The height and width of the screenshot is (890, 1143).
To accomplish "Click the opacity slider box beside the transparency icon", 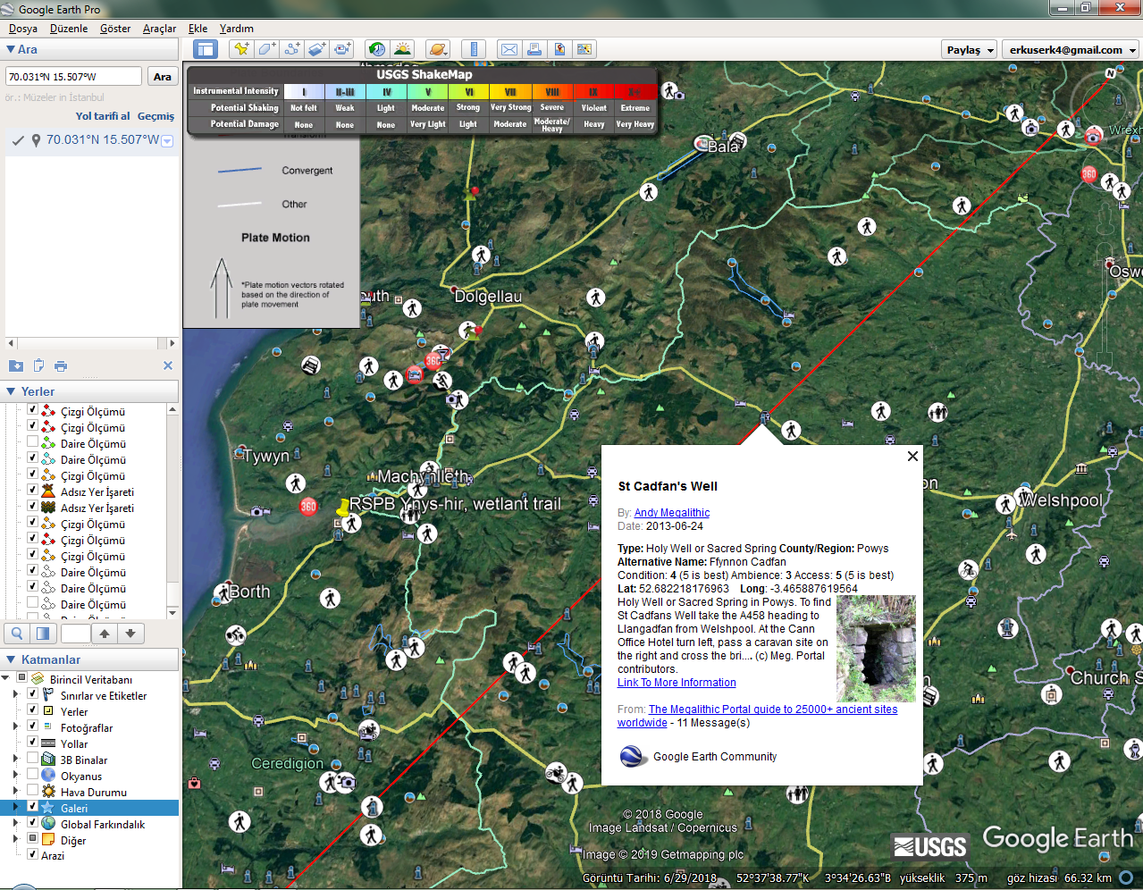I will click(76, 634).
